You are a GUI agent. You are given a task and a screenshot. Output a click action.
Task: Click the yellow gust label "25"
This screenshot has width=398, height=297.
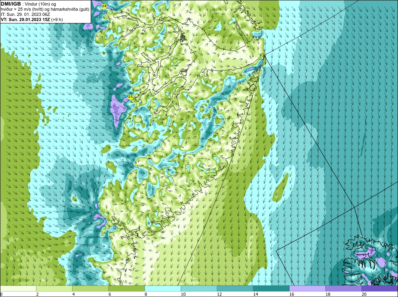pyautogui.click(x=131, y=97)
